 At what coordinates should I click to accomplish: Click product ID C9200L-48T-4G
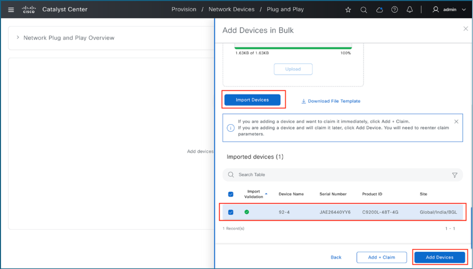point(380,212)
